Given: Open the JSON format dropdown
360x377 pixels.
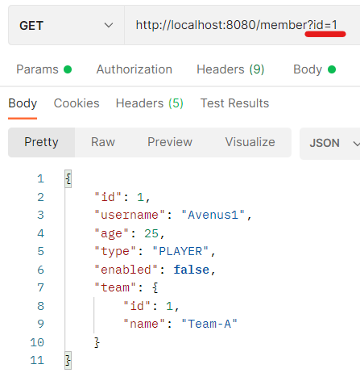Looking at the screenshot, I should click(330, 143).
